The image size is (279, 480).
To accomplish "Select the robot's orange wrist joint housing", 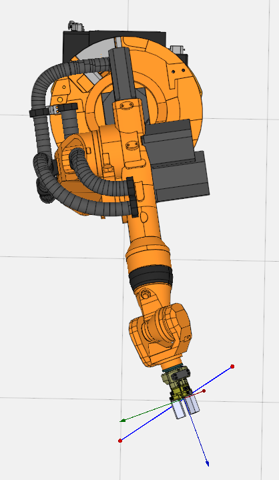I will click(161, 336).
